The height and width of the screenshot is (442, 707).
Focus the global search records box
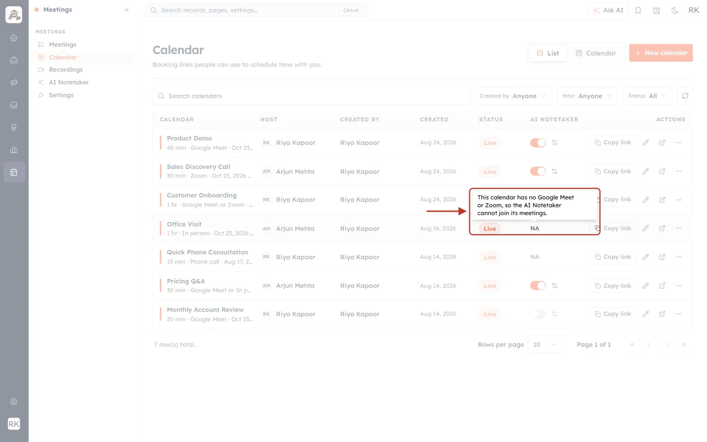tap(256, 10)
